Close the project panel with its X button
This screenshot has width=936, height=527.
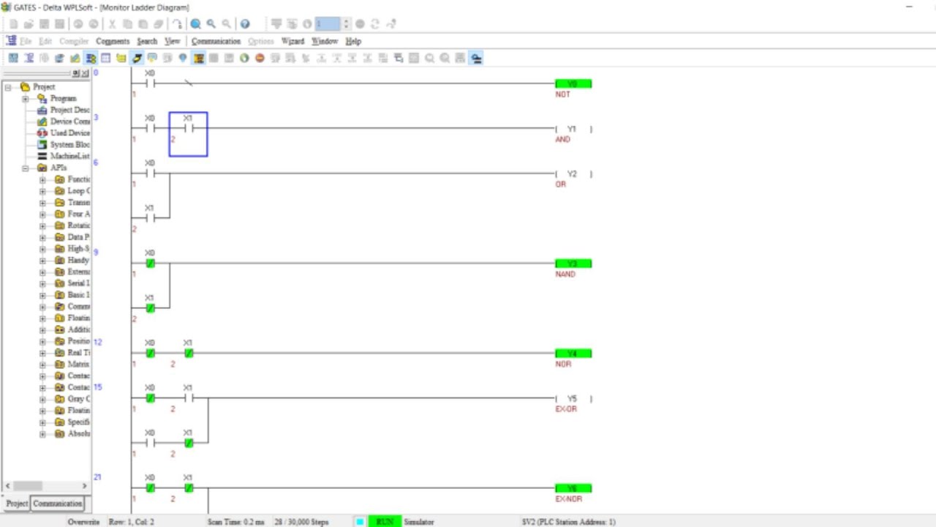click(x=85, y=73)
